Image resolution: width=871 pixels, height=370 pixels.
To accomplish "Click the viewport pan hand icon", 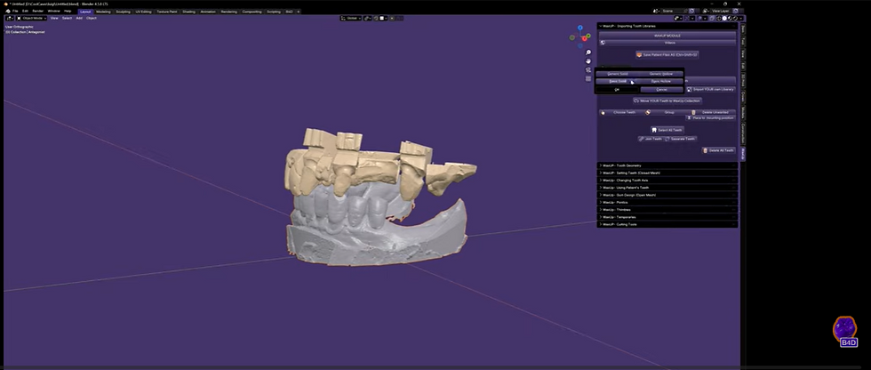I will point(588,61).
